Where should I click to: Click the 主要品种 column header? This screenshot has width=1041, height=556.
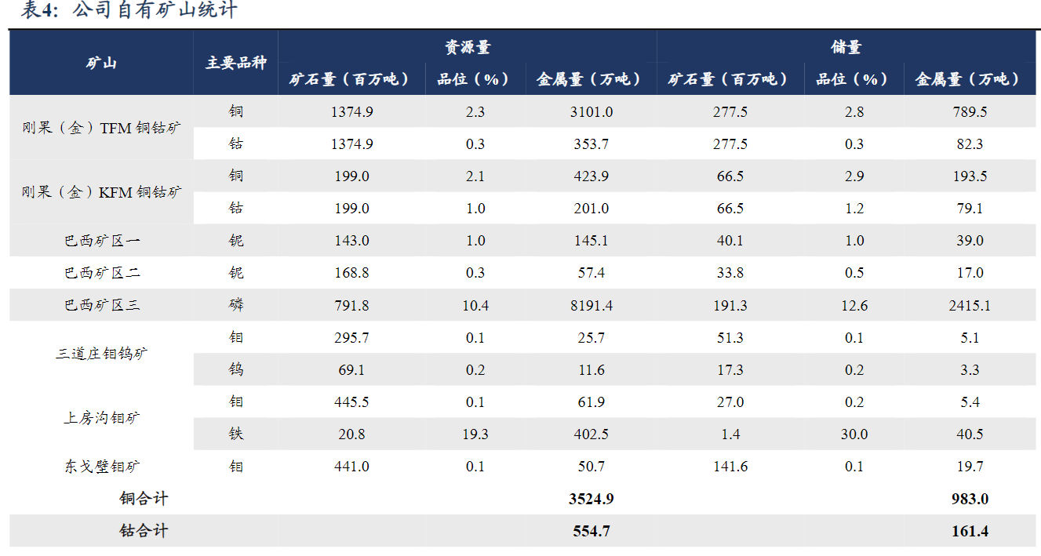click(235, 63)
